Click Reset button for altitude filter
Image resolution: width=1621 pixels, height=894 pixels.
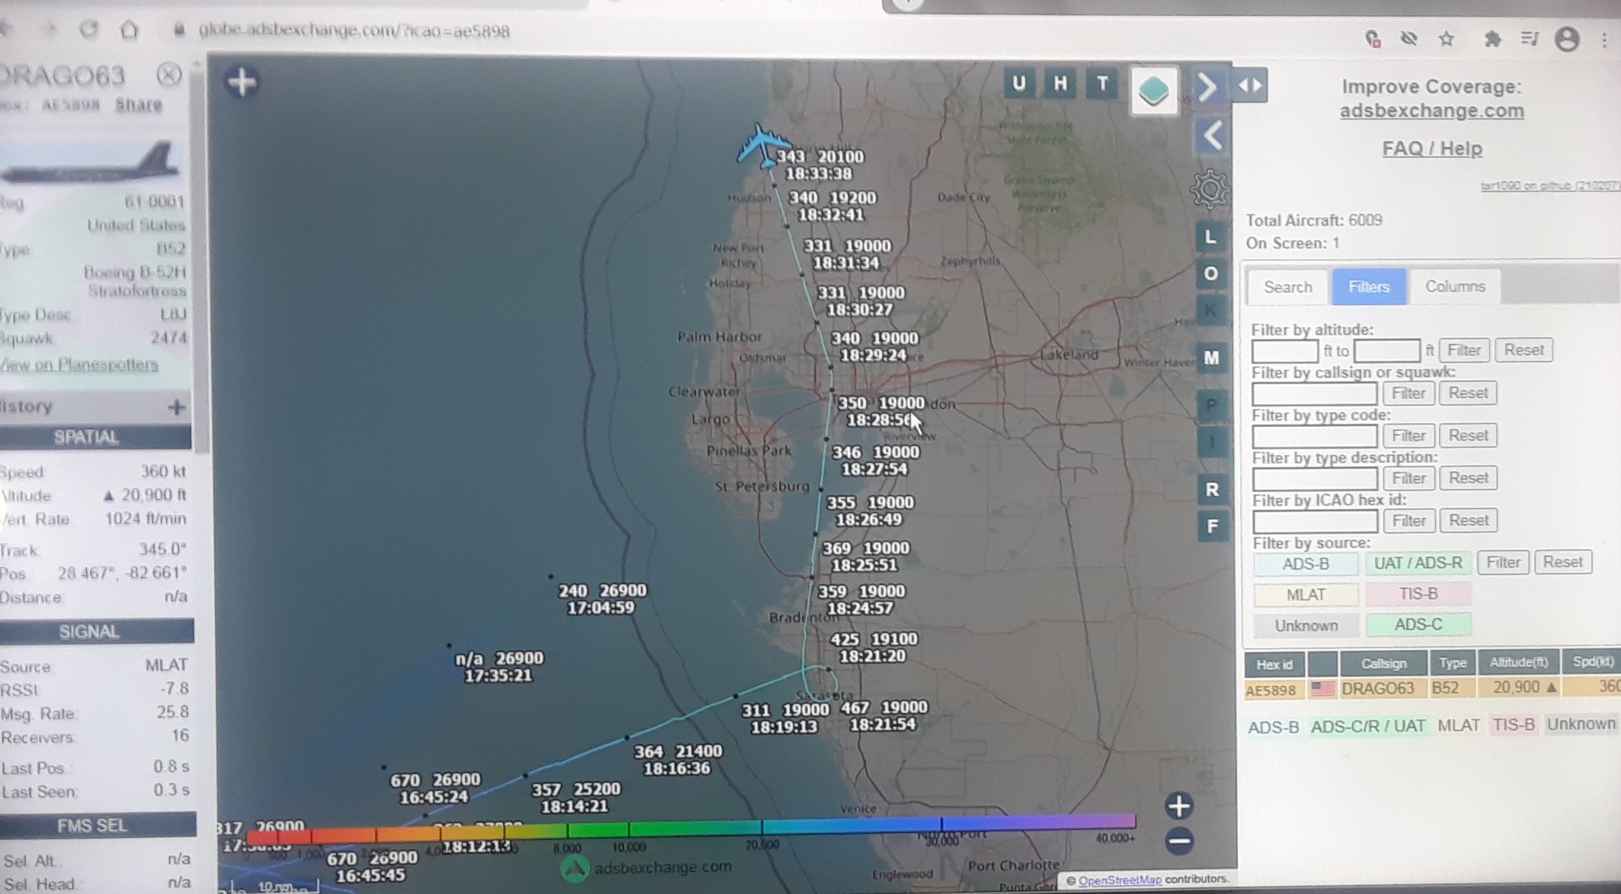[x=1523, y=350]
